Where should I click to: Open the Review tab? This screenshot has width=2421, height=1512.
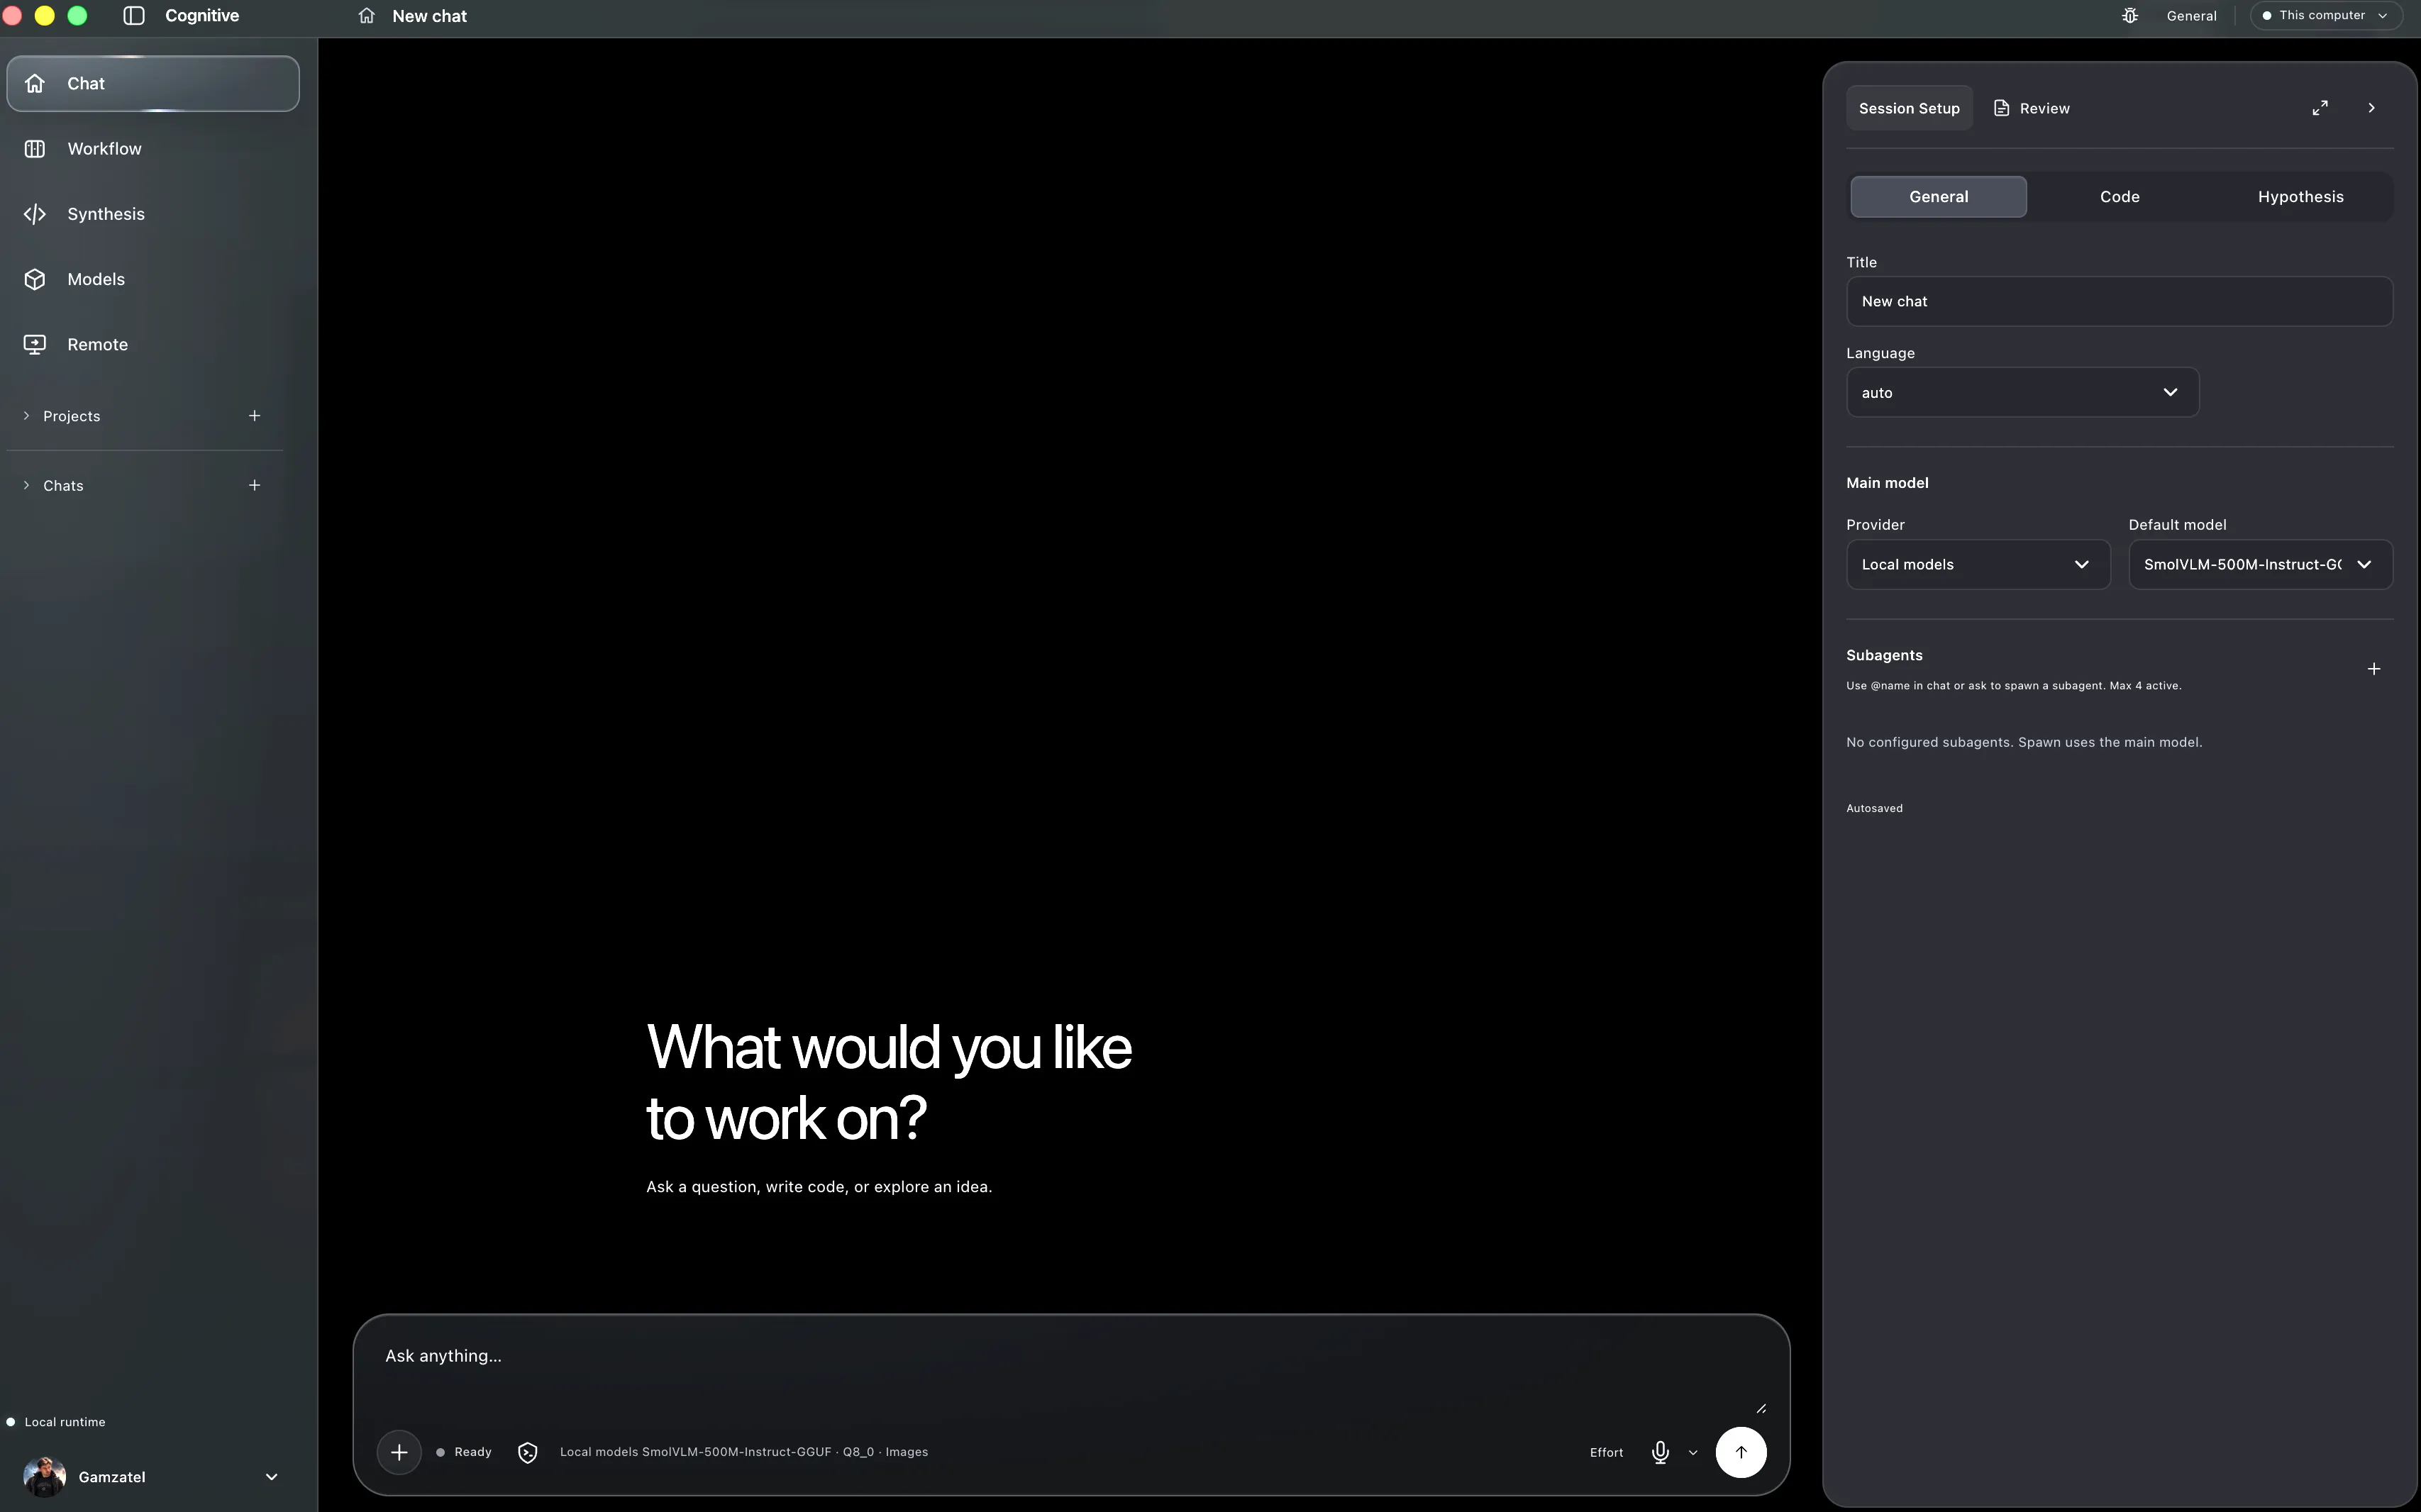coord(2031,108)
